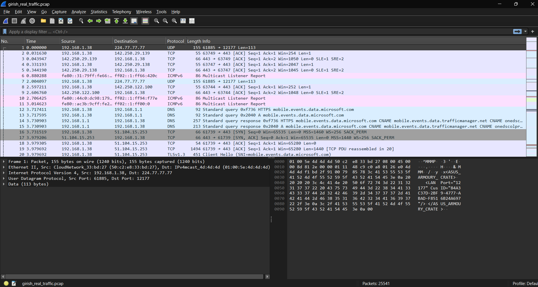Viewport: 538px width, 287px height.
Task: Open the Analyze menu
Action: [79, 12]
